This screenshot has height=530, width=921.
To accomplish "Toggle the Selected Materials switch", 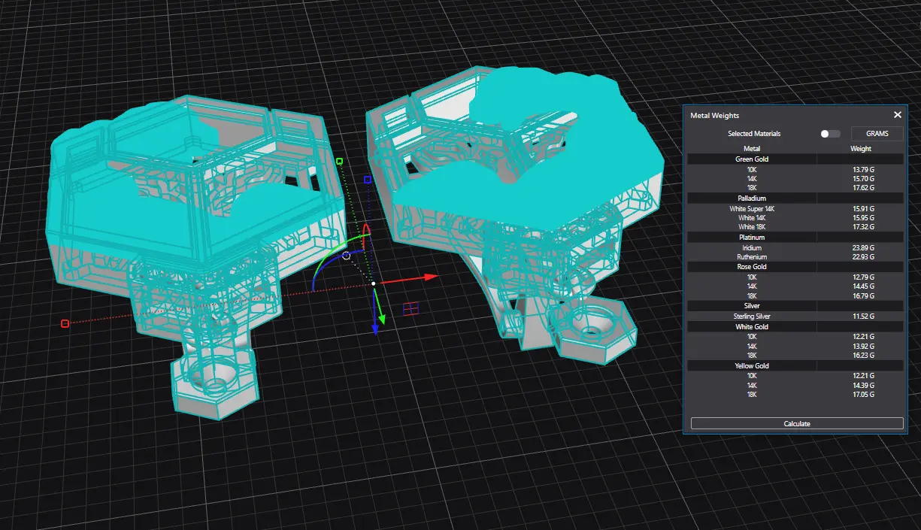I will click(x=830, y=134).
